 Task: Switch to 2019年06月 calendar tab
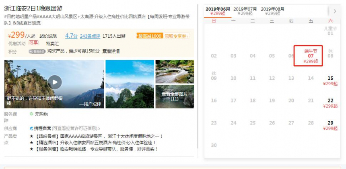coord(218,11)
